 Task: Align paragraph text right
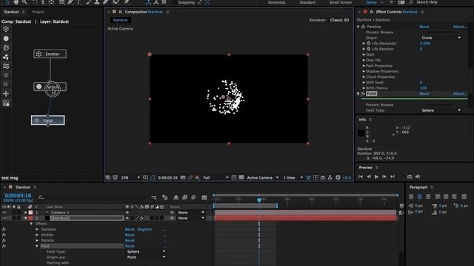[x=428, y=197]
